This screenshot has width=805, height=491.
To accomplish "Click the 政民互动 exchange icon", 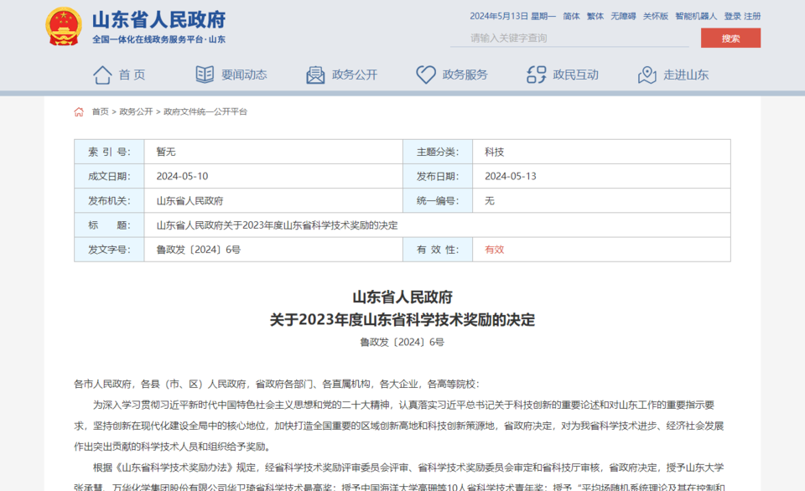I will (536, 75).
